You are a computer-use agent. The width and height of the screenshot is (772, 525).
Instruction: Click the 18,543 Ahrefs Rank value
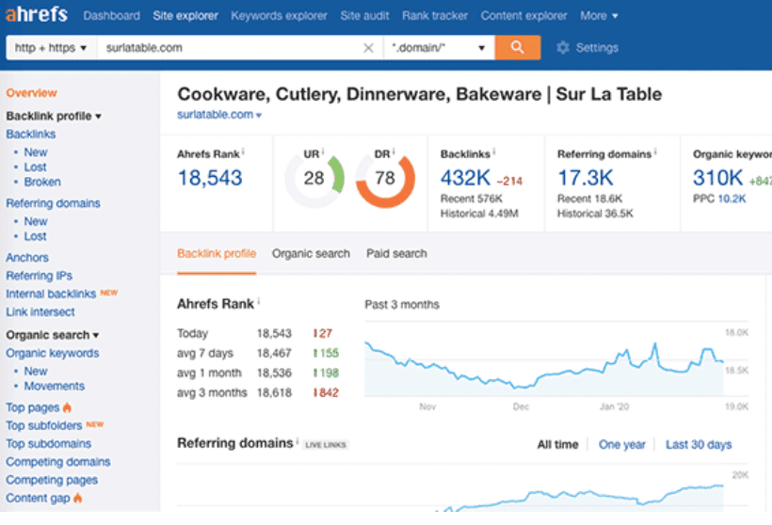coord(210,178)
